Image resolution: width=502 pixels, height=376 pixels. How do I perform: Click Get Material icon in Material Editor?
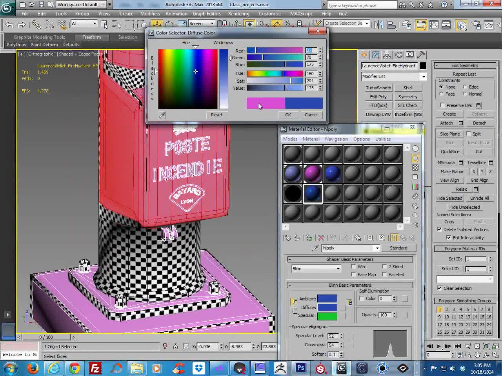click(x=288, y=238)
